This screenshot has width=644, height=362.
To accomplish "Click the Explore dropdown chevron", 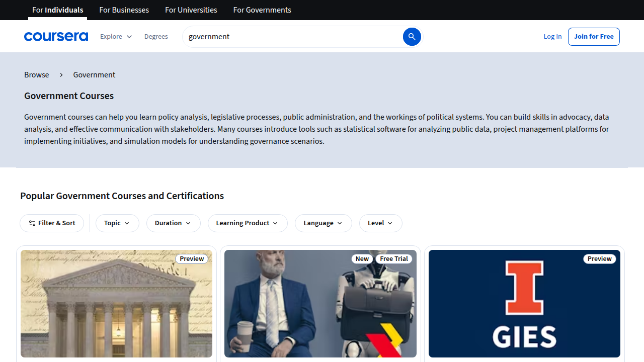I will tap(129, 36).
